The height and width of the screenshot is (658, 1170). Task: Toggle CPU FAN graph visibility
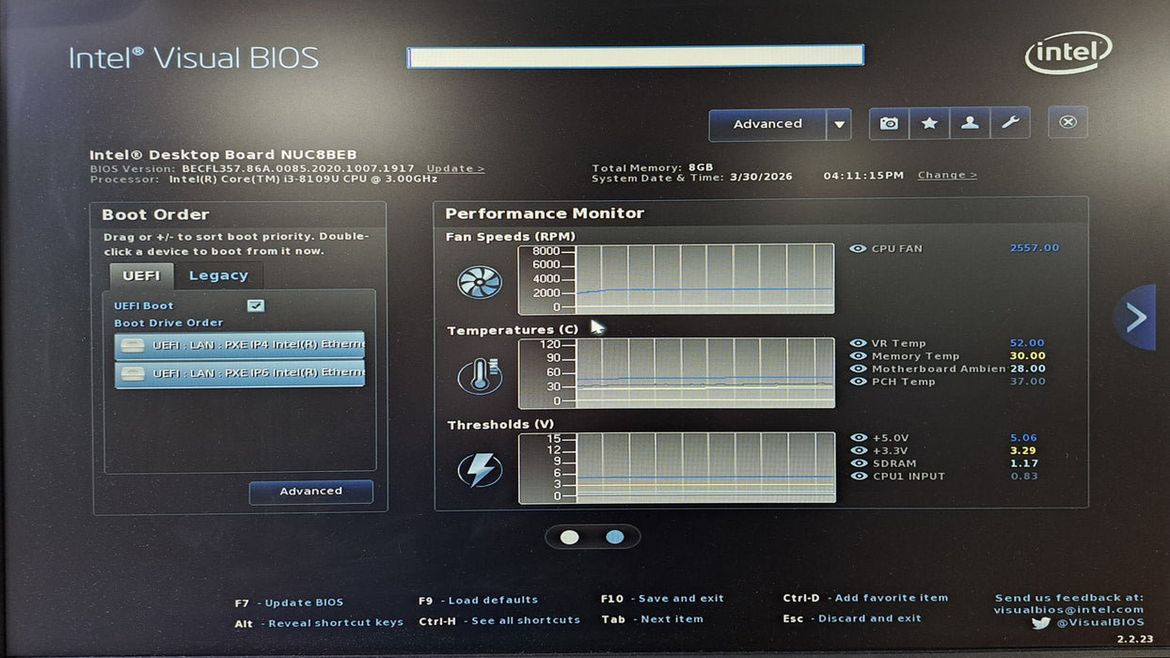coord(858,249)
